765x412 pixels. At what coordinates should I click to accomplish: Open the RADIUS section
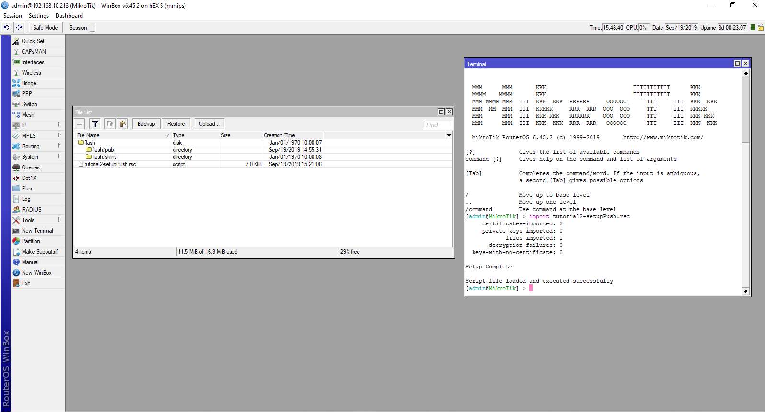(38, 210)
